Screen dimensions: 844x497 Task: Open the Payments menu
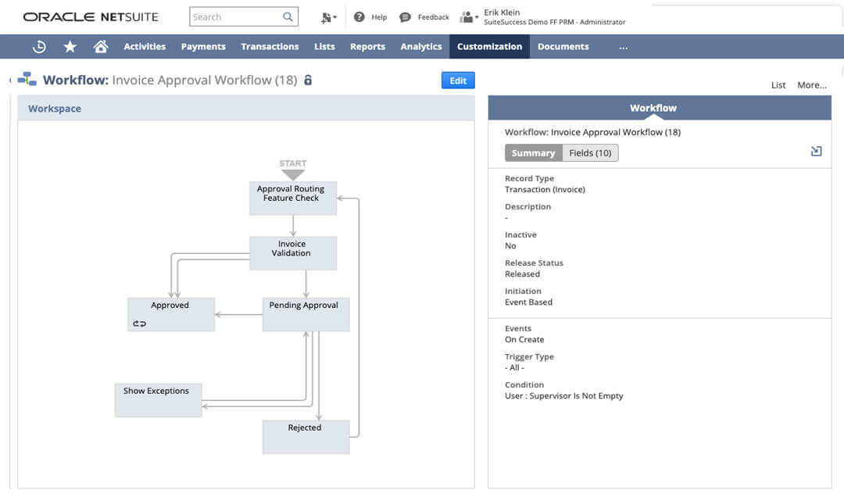[203, 47]
